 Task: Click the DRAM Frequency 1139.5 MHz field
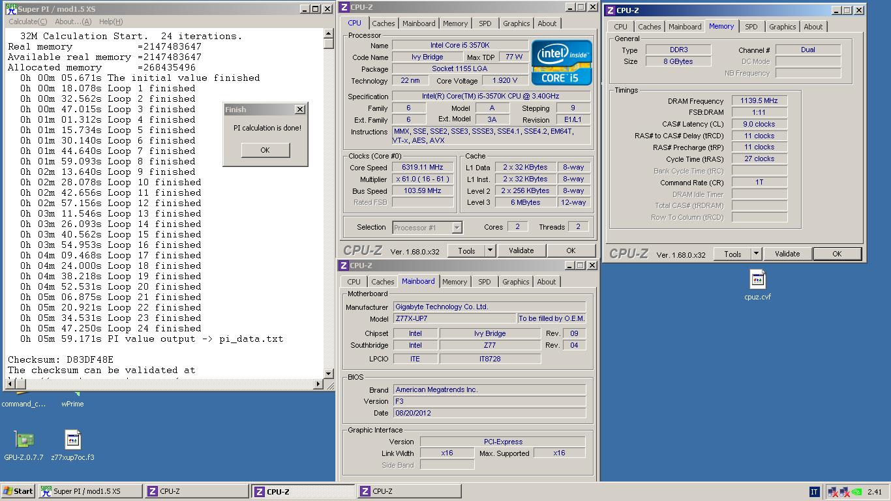pos(759,101)
